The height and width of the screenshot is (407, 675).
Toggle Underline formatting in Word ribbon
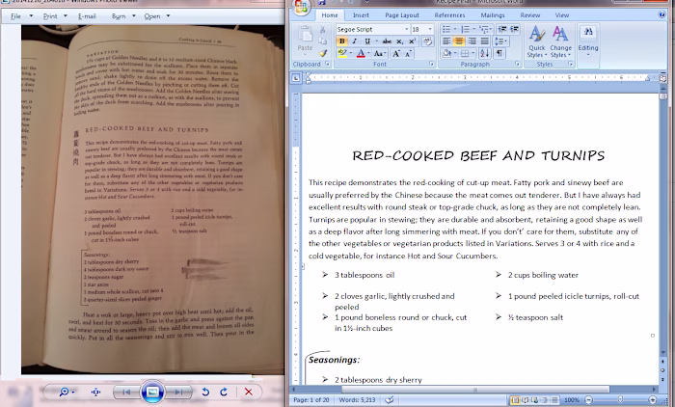pos(366,41)
